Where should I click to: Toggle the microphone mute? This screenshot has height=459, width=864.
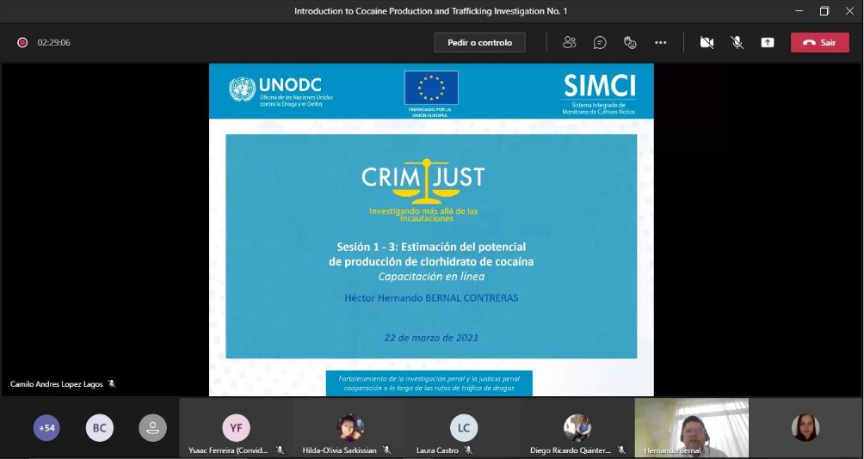[737, 42]
